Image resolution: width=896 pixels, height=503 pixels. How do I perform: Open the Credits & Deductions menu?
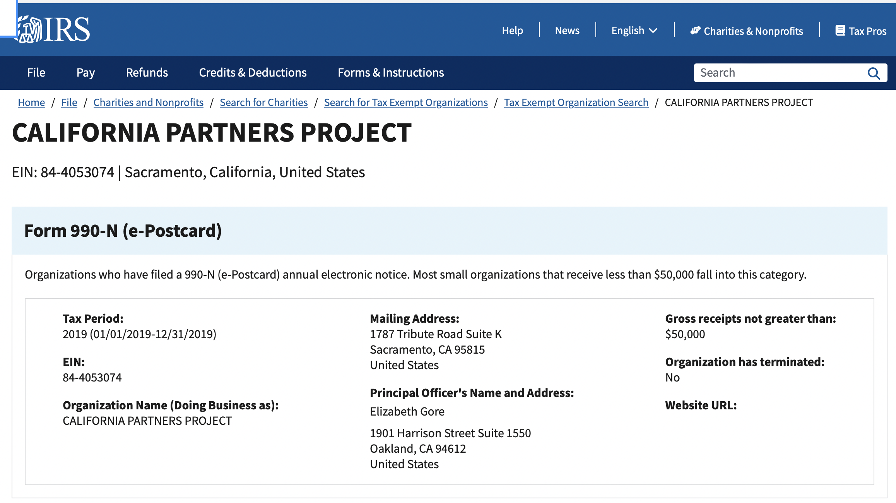pyautogui.click(x=253, y=73)
